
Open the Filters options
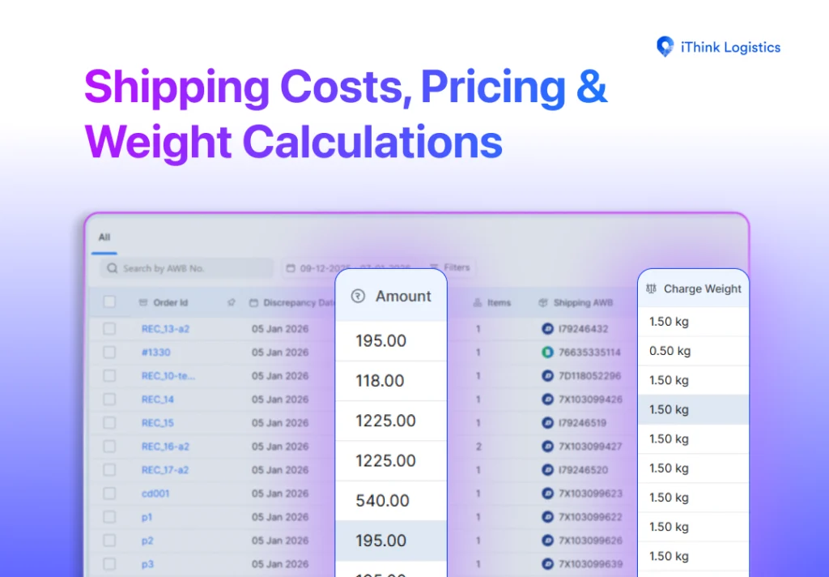(x=450, y=267)
